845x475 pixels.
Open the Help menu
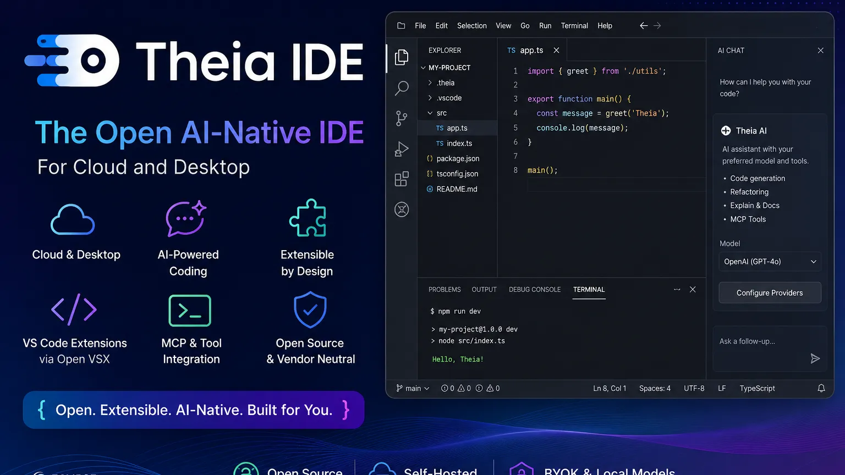point(605,26)
